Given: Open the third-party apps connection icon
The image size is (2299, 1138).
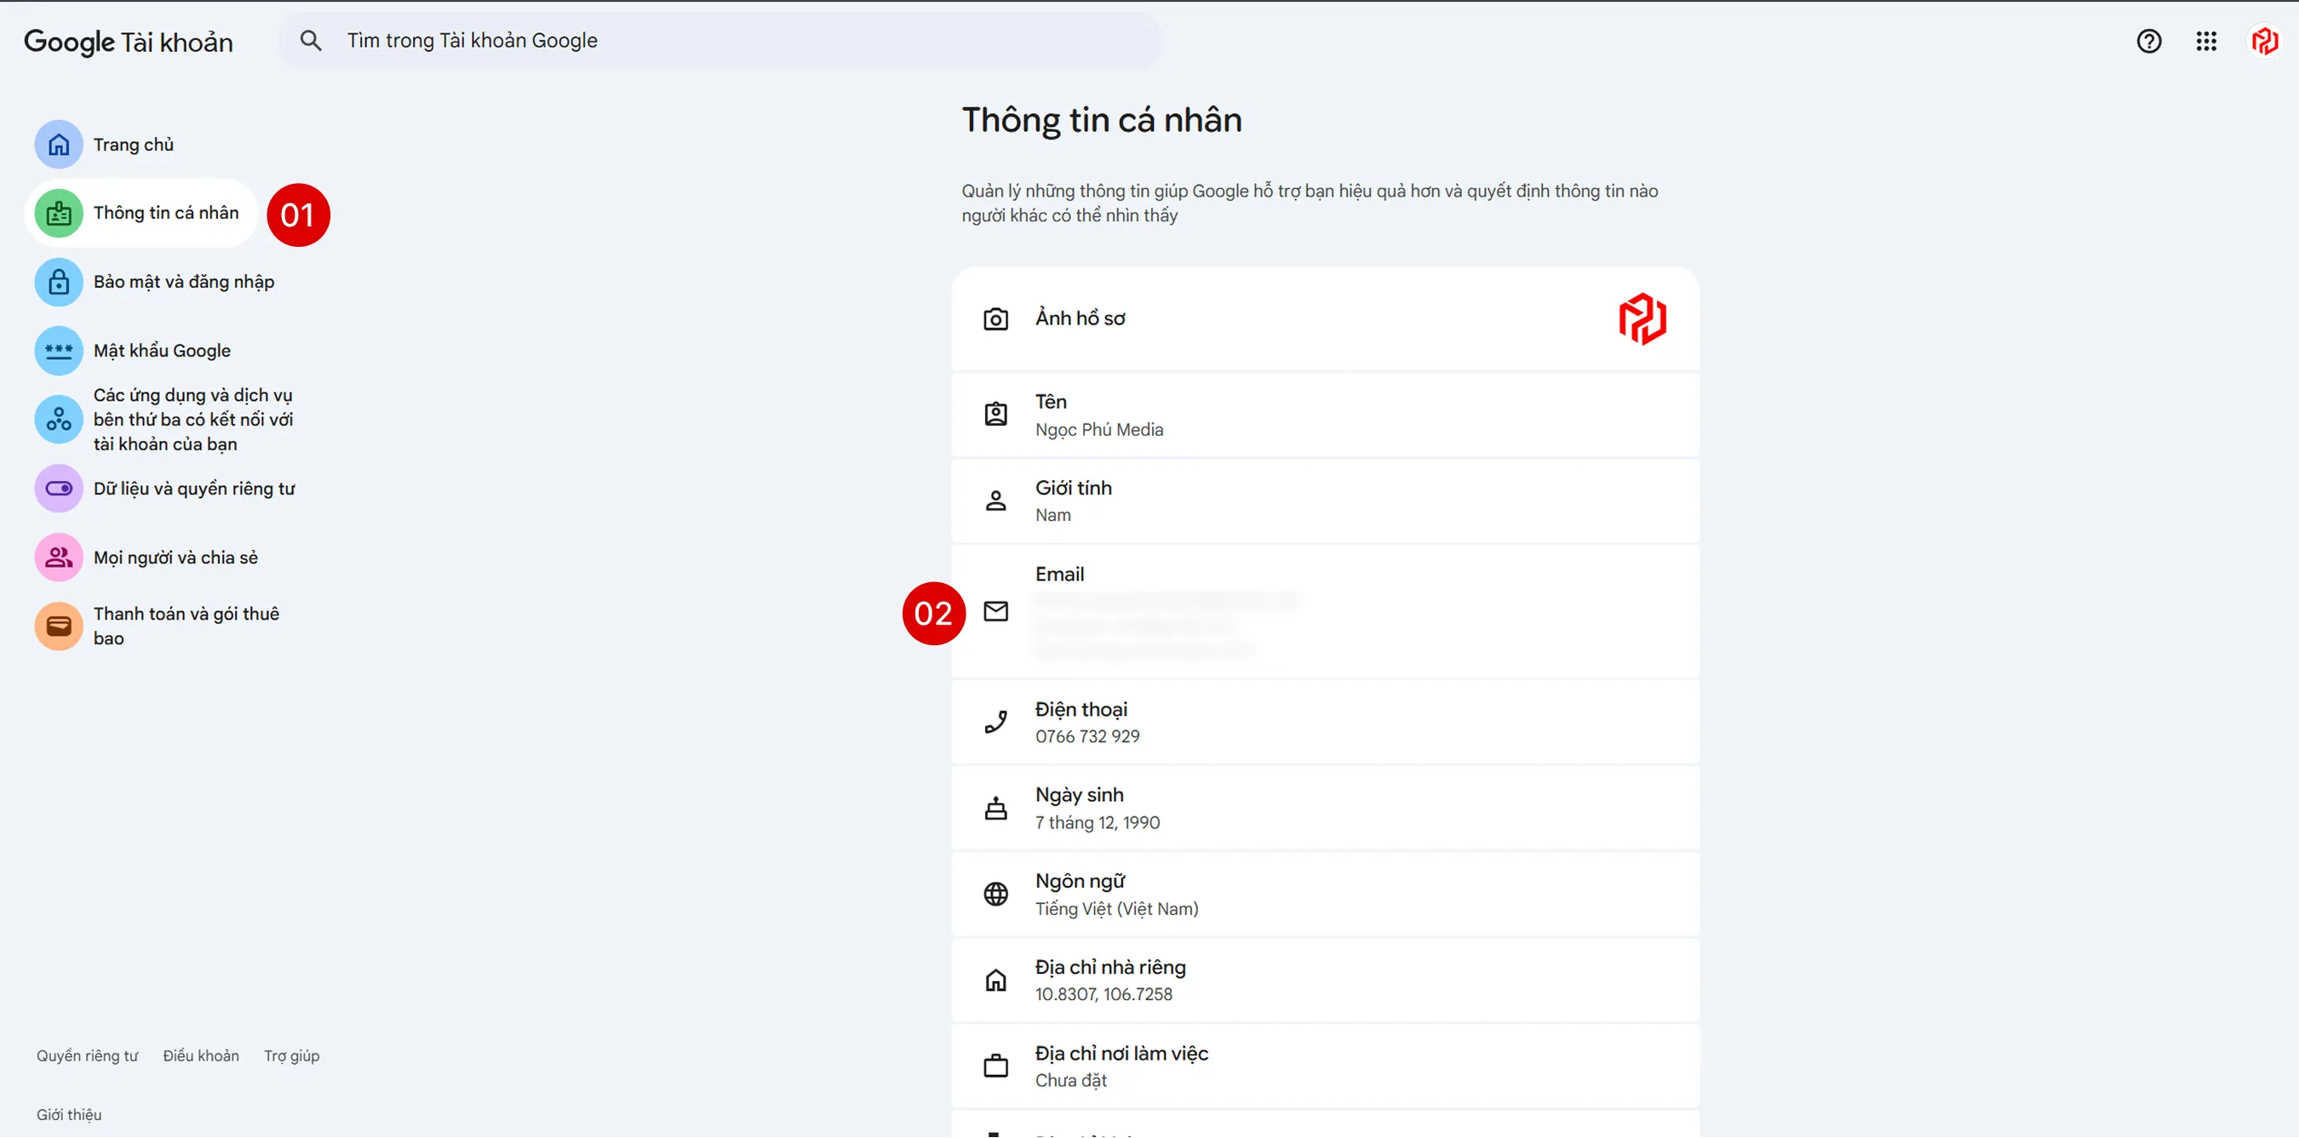Looking at the screenshot, I should point(58,419).
